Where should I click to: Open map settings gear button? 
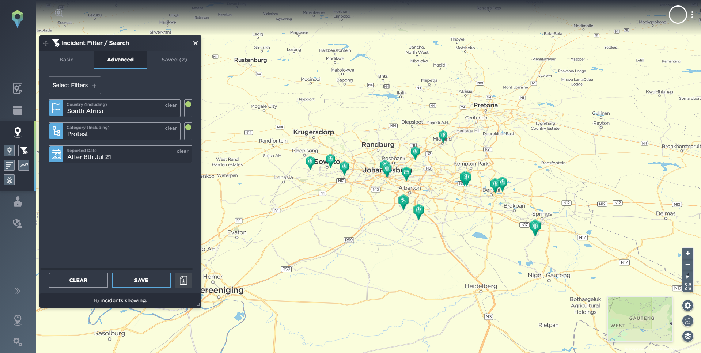point(688,305)
